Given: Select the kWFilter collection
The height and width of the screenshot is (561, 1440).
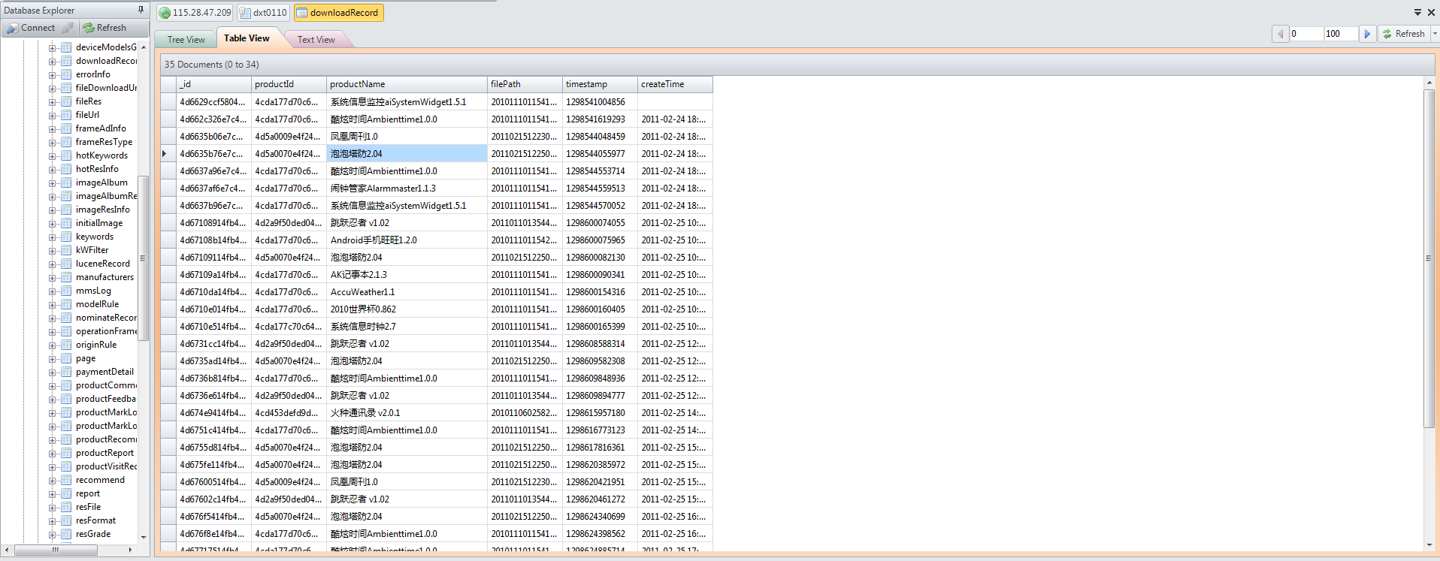Looking at the screenshot, I should point(92,250).
